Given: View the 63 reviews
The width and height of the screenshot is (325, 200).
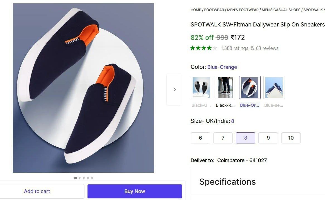Looking at the screenshot, I should click(265, 48).
